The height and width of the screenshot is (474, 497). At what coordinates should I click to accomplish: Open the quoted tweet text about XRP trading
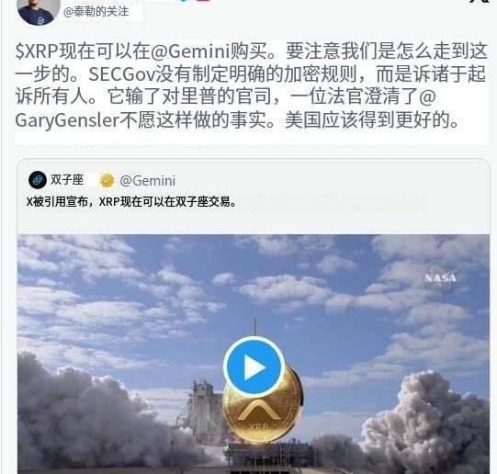(131, 202)
